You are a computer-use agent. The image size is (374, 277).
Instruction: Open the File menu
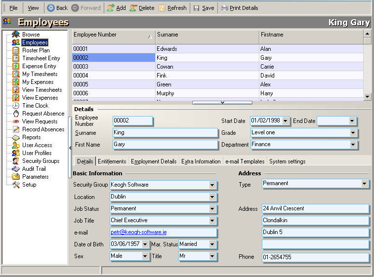(13, 8)
